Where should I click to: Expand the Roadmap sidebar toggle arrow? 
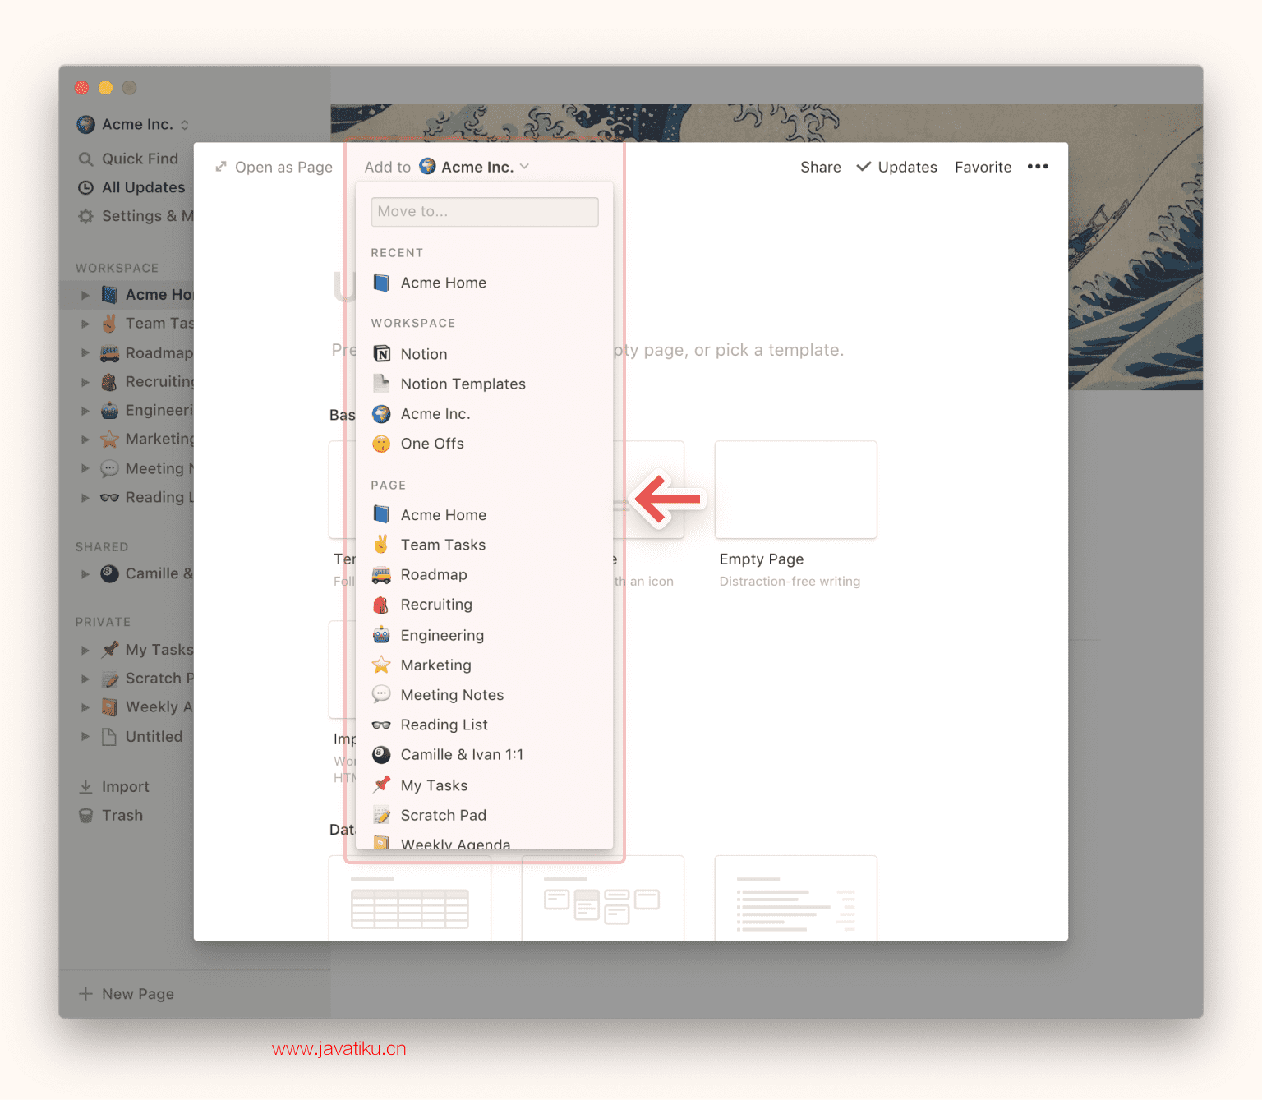(x=85, y=352)
